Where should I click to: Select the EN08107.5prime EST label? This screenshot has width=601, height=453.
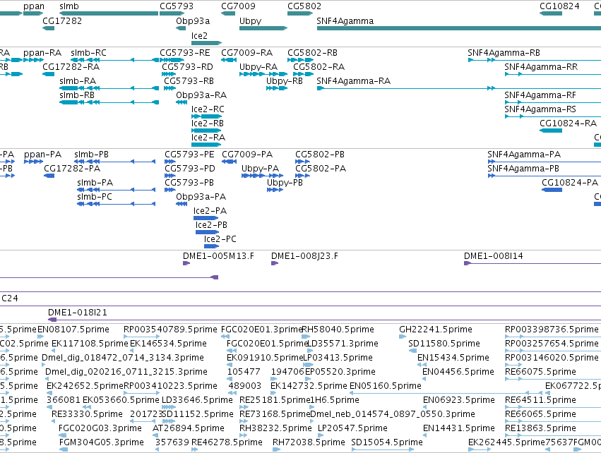pos(73,330)
